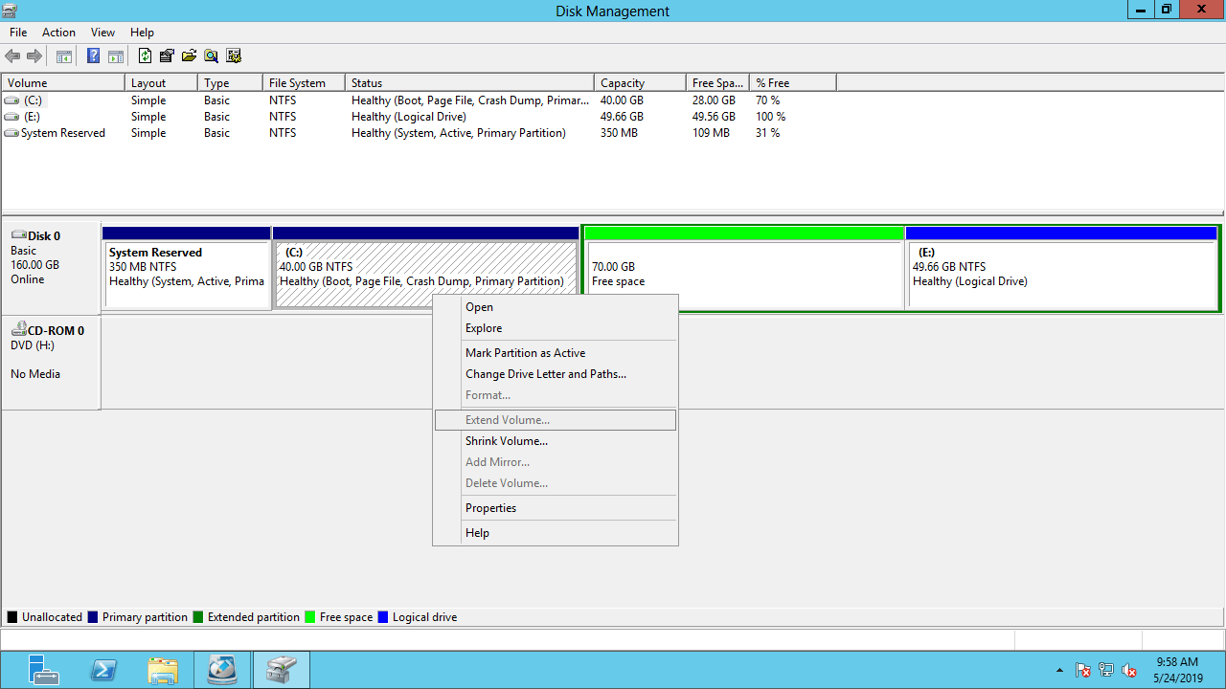Select Change Drive Letter and Paths
1226x689 pixels.
[545, 374]
